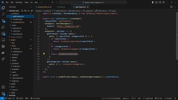Open Run and Debug view icon
This screenshot has width=178, height=100.
tap(3, 27)
